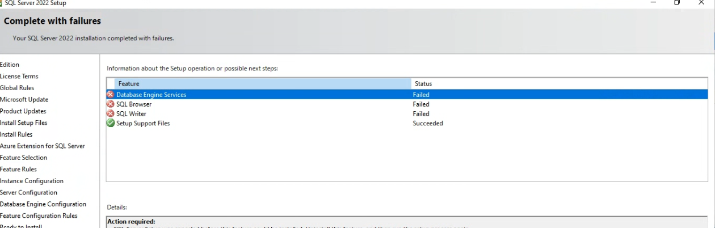
Task: Open the Edition step in sidebar
Action: click(10, 65)
